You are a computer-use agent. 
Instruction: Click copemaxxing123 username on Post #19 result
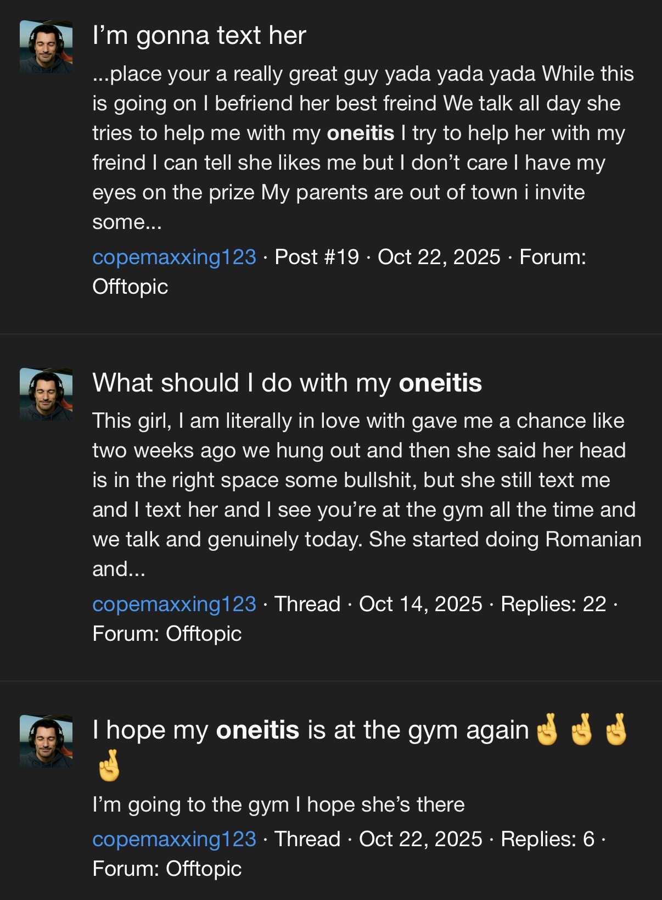[174, 257]
